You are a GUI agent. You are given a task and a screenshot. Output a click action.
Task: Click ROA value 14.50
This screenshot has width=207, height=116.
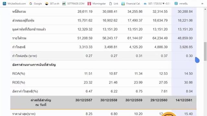click(188, 73)
